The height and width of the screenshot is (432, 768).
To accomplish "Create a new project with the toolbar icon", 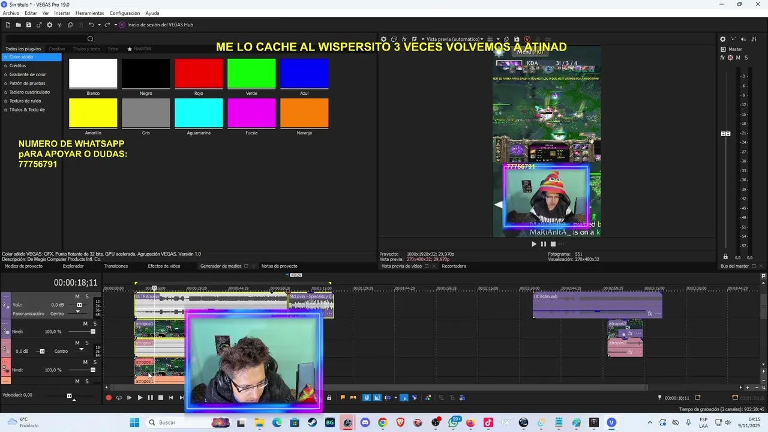I will pos(8,25).
